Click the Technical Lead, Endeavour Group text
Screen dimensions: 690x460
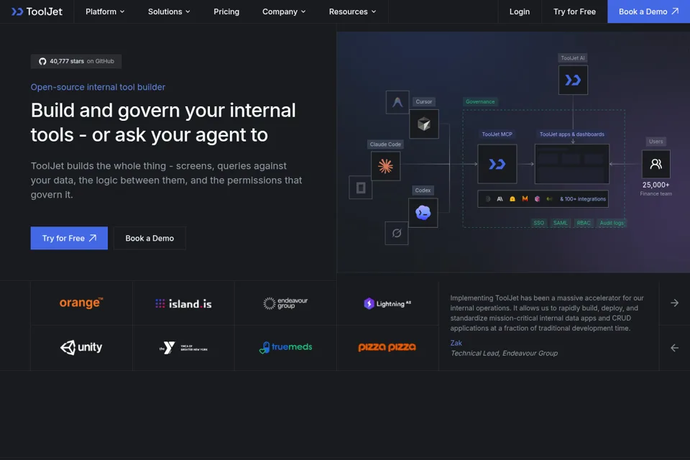point(504,353)
